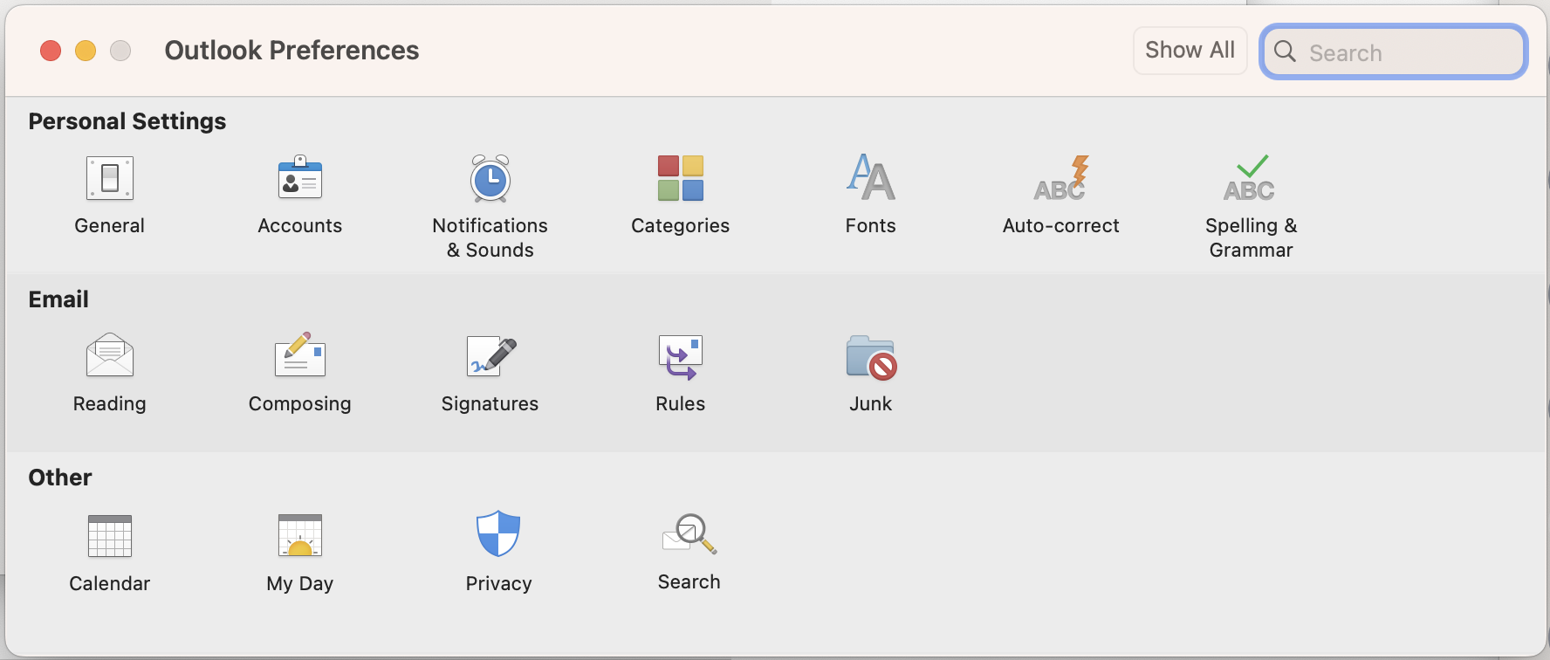Click the Auto-correct label text
The height and width of the screenshot is (660, 1550).
tap(1061, 225)
